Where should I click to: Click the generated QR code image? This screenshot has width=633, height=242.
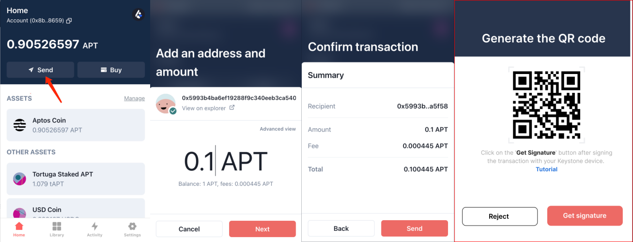click(546, 105)
